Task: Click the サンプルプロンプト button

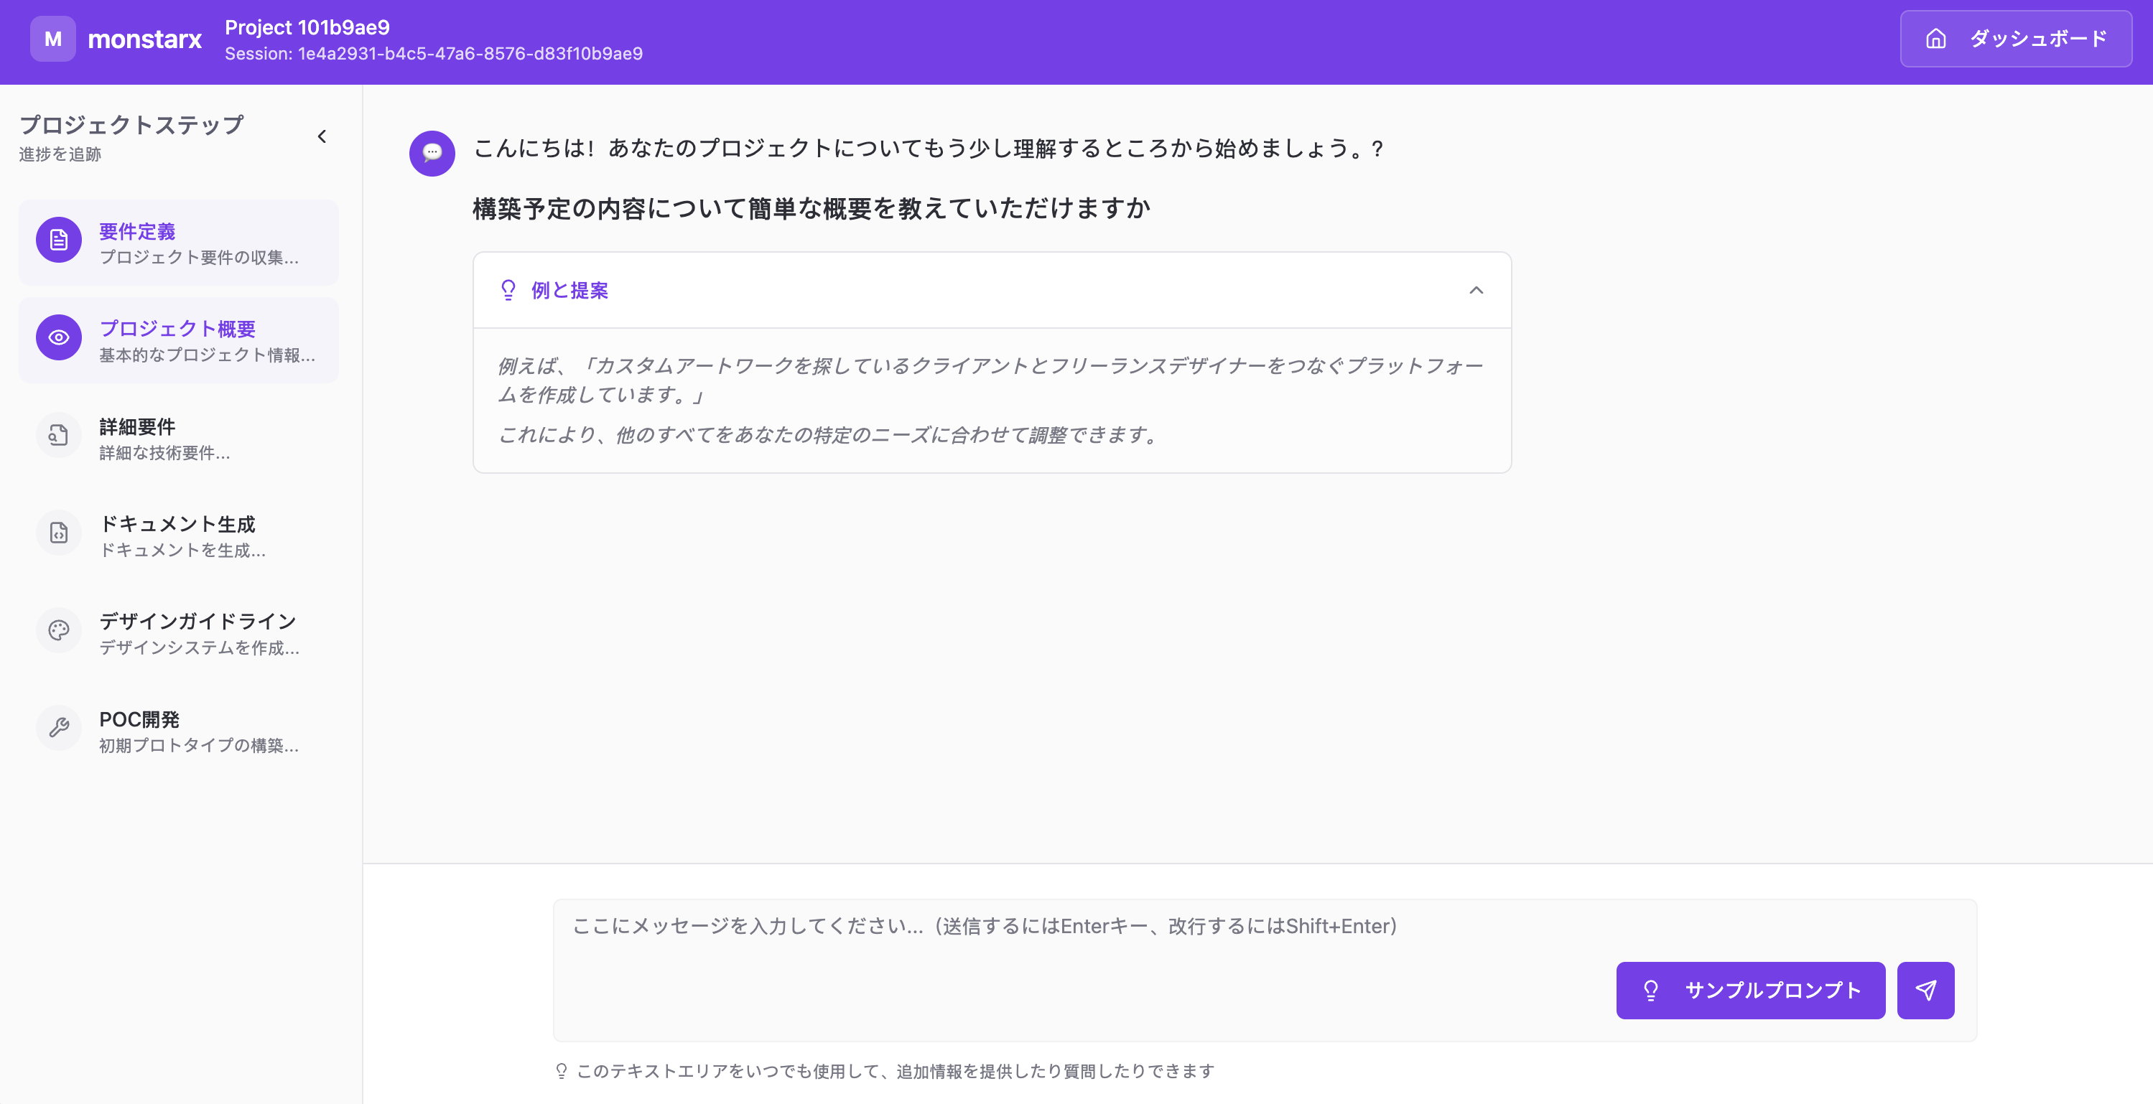Action: (x=1750, y=991)
